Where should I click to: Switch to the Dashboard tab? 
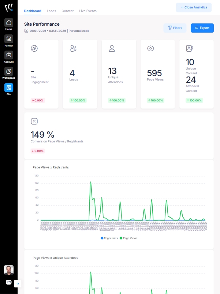[33, 11]
